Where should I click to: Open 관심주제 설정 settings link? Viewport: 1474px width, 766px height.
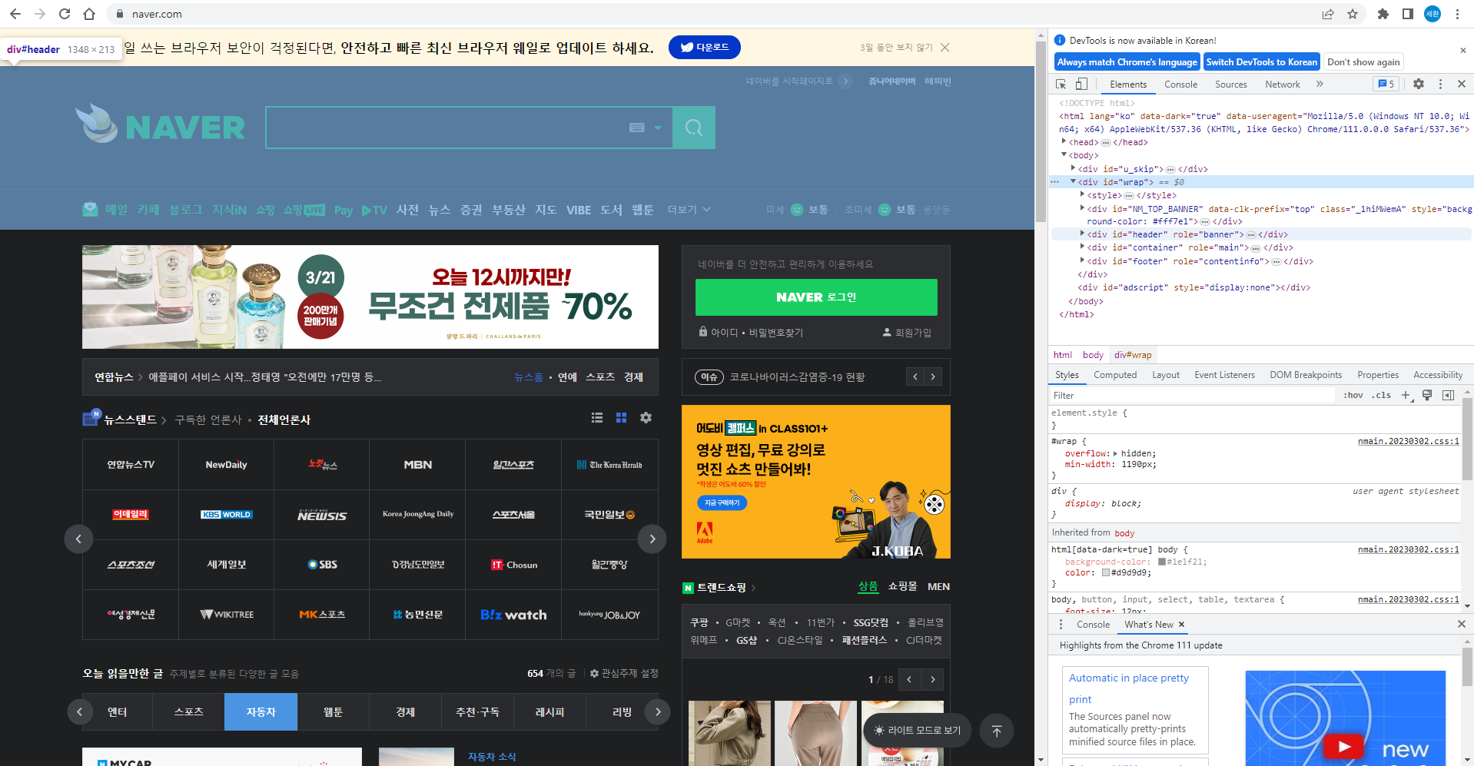tap(623, 673)
